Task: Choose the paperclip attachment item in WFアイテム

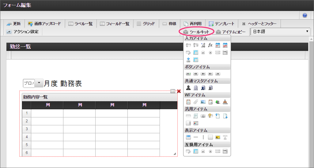Action: click(195, 102)
